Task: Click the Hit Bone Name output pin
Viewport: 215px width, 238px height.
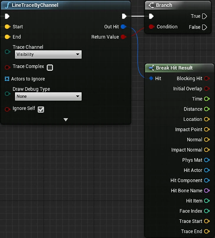Action: pos(207,191)
